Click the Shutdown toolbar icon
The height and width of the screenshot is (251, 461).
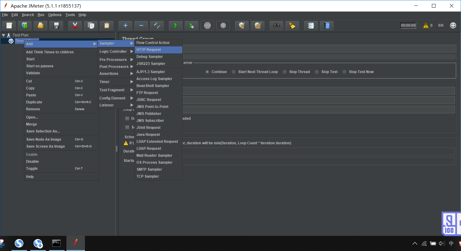223,26
